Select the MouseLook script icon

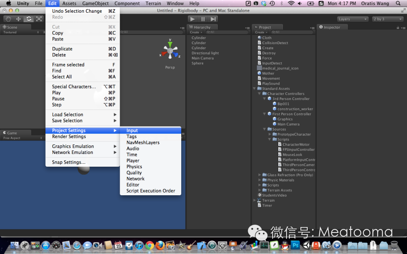[x=280, y=154]
